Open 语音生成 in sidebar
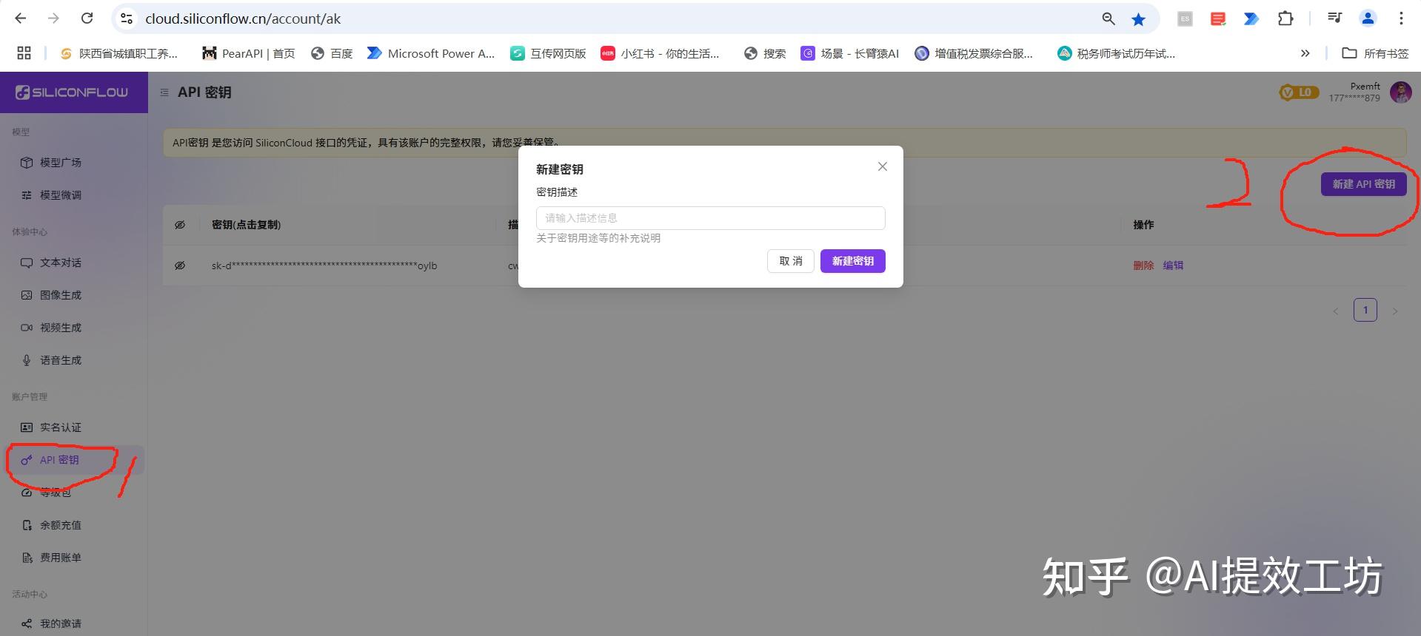The height and width of the screenshot is (636, 1421). (x=61, y=360)
